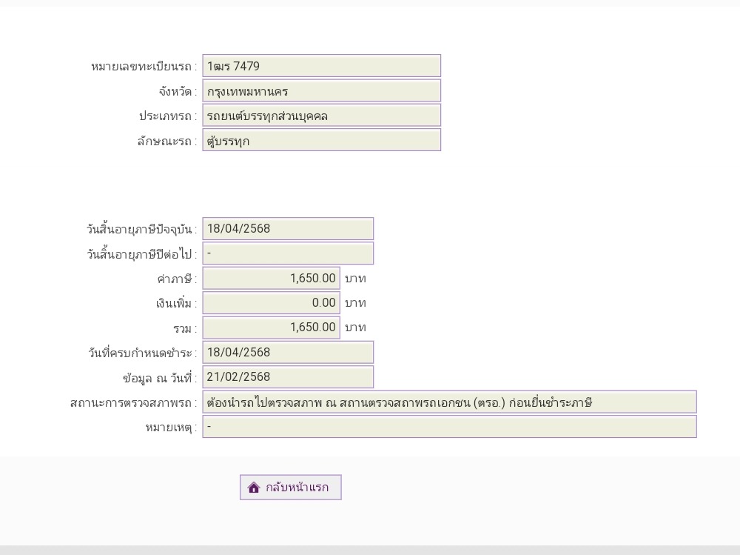Click the กลับหน้าแรก button
Screen dimensions: 740x555
290,488
